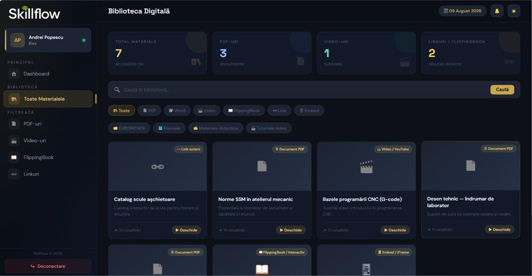Open Catalog scule așchietoare with Deschide
This screenshot has width=532, height=276.
pyautogui.click(x=187, y=230)
